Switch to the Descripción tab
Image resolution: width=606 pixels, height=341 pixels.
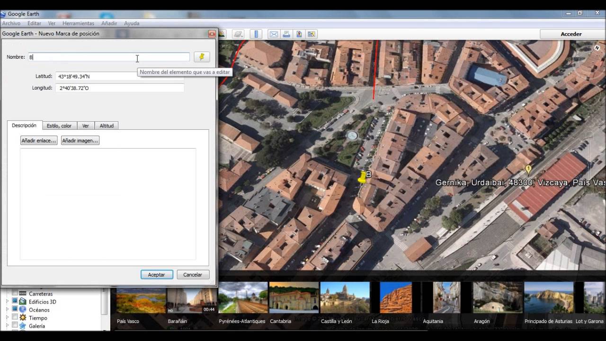click(24, 126)
